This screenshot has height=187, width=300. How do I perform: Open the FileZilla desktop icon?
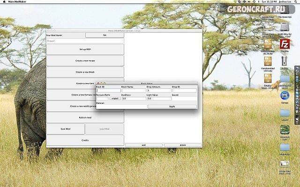(x=284, y=43)
